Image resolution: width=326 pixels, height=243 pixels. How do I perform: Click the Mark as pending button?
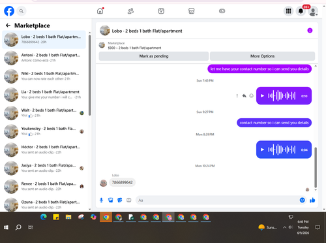(154, 56)
